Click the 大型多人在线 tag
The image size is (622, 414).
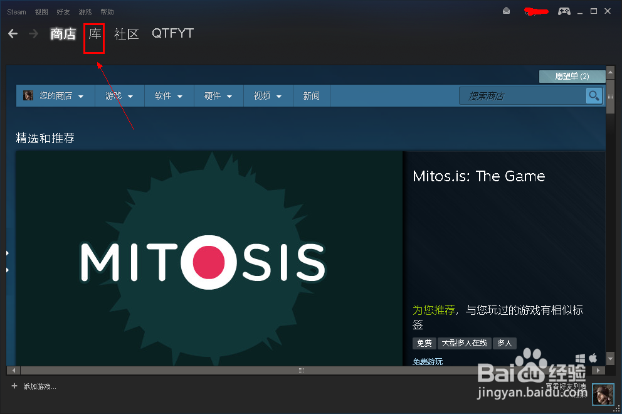tap(465, 343)
